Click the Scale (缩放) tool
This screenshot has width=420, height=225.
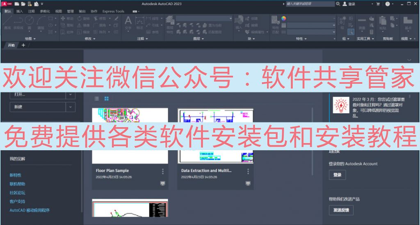(83, 32)
